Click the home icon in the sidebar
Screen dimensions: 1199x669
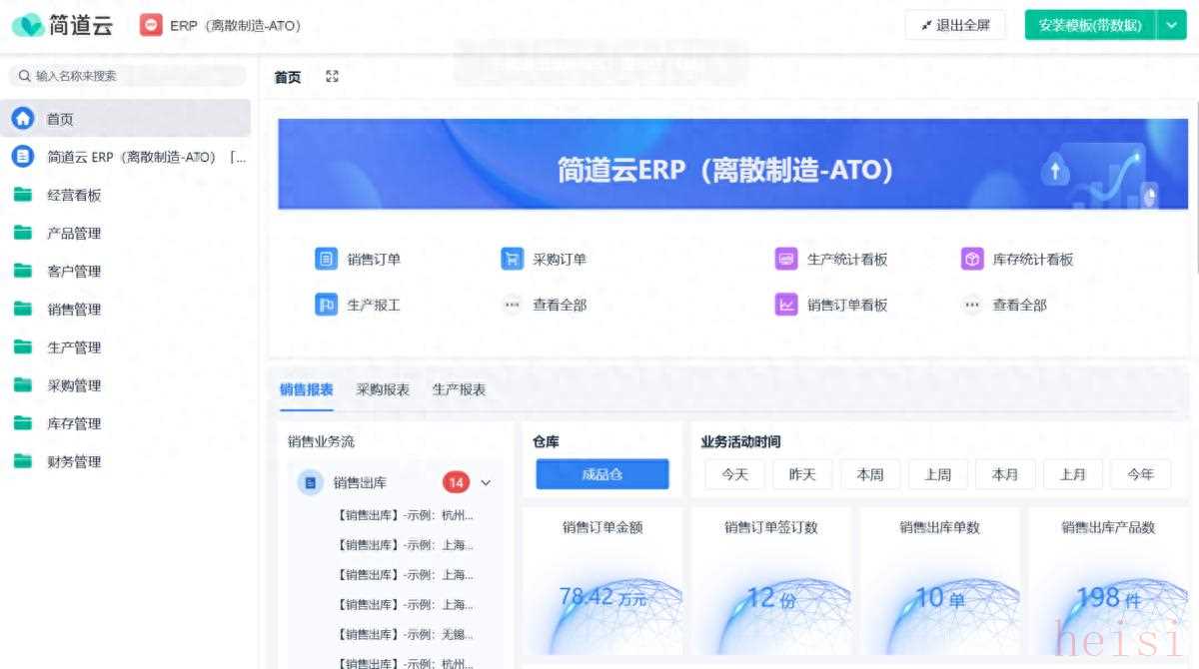pos(23,119)
